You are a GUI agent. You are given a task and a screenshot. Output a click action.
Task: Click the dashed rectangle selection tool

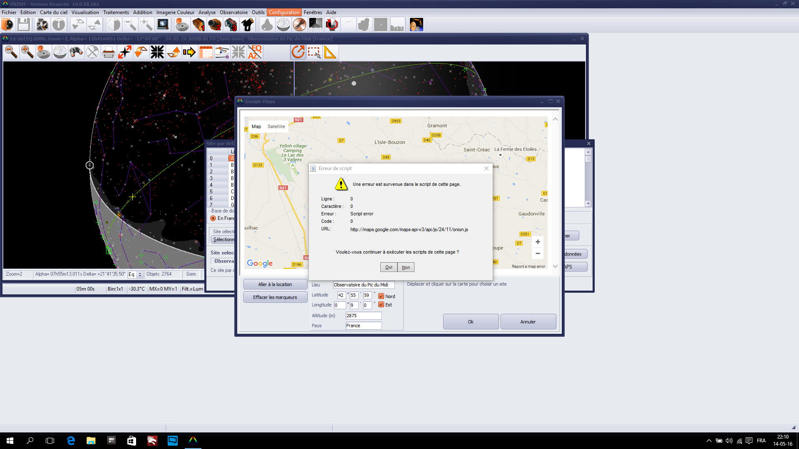pos(314,52)
